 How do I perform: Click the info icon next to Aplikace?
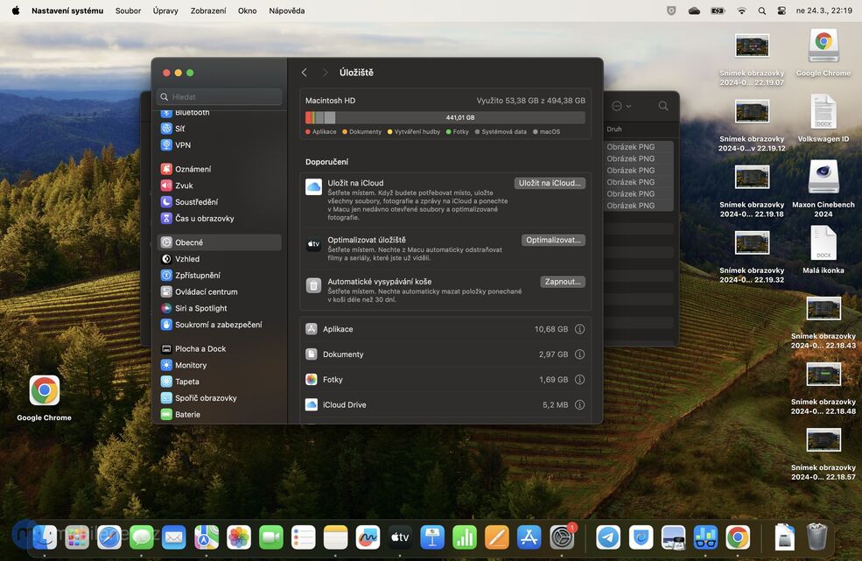click(578, 329)
